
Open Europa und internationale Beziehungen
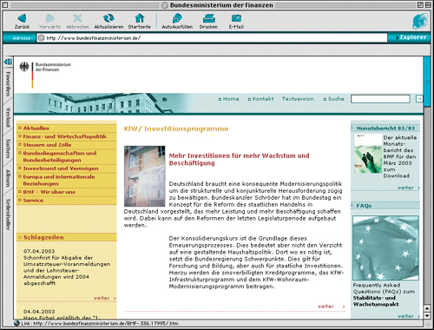tap(59, 180)
